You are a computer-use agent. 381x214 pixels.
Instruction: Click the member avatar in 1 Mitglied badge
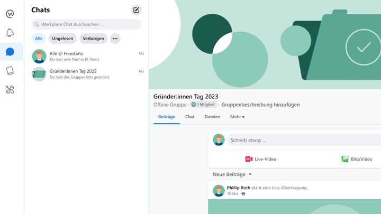pyautogui.click(x=194, y=105)
